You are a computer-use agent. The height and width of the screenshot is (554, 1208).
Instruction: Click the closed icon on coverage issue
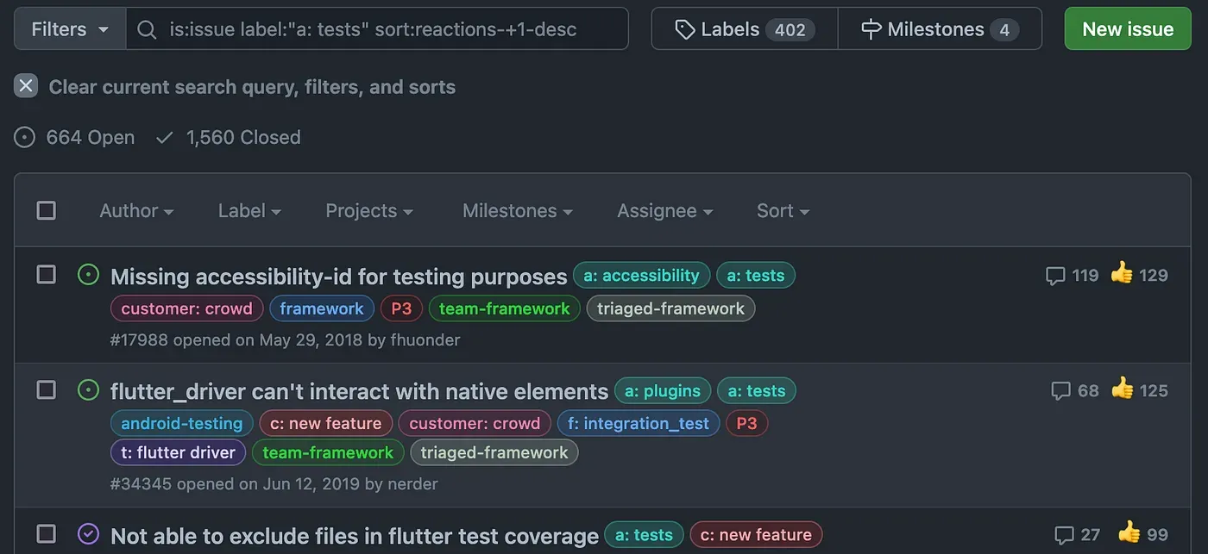(88, 534)
